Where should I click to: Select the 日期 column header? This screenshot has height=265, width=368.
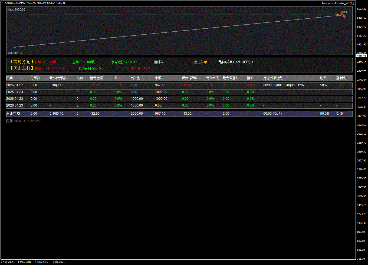(x=9, y=78)
